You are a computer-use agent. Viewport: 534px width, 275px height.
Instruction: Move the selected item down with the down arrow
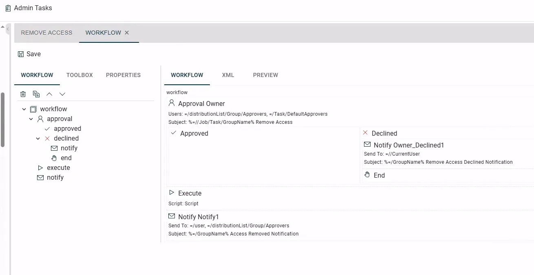(62, 94)
